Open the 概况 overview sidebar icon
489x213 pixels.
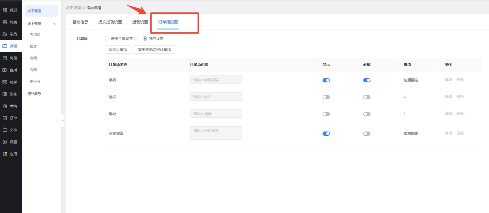[x=5, y=10]
